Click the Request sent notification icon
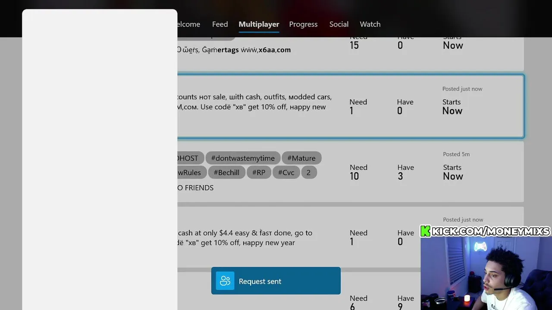Image resolution: width=552 pixels, height=310 pixels. click(225, 281)
